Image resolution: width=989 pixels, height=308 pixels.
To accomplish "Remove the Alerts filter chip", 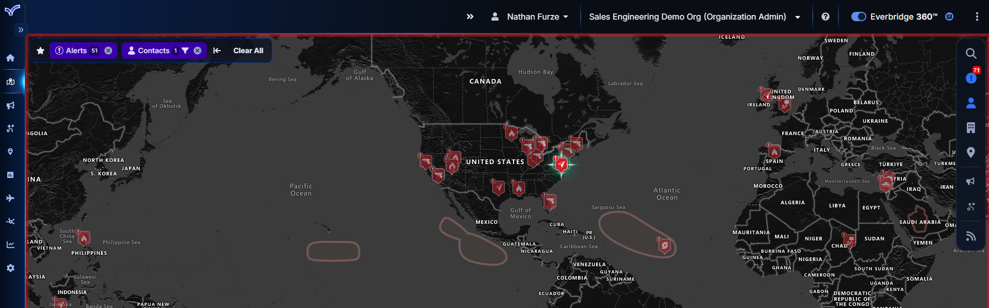I will tap(108, 51).
